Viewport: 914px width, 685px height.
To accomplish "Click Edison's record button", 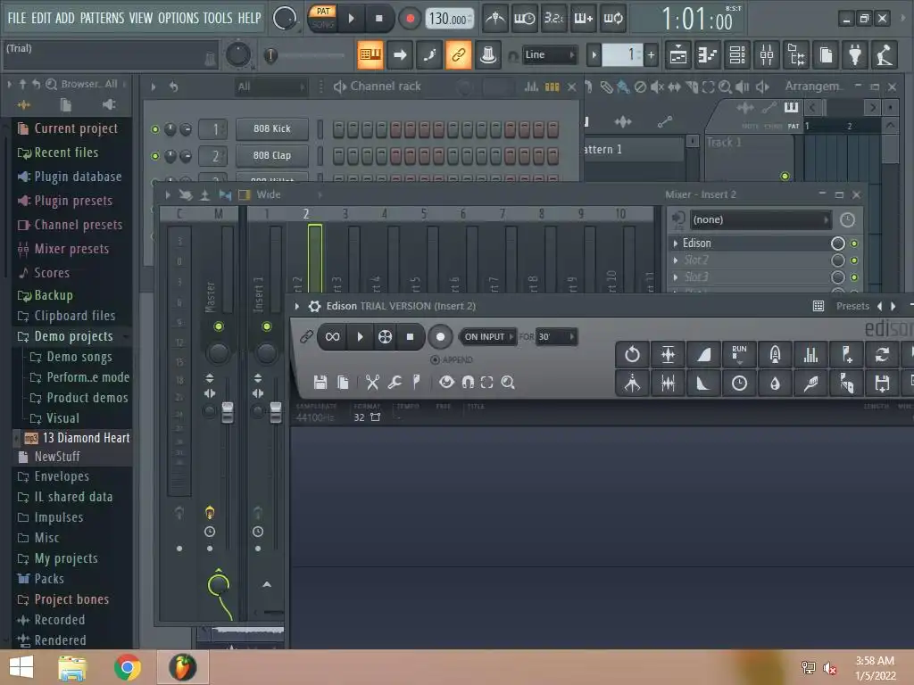I will [x=440, y=336].
